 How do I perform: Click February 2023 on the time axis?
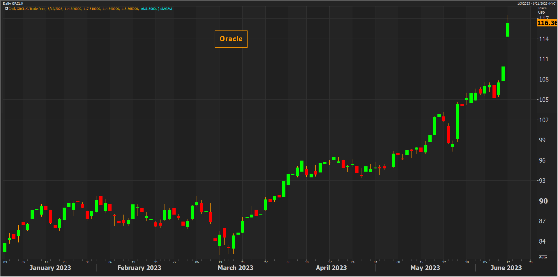click(x=139, y=268)
